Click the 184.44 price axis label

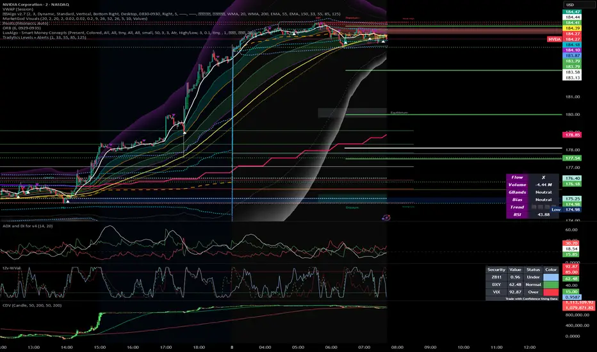click(x=572, y=17)
